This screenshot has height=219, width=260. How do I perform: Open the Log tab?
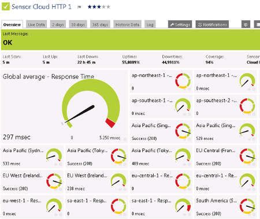150,24
